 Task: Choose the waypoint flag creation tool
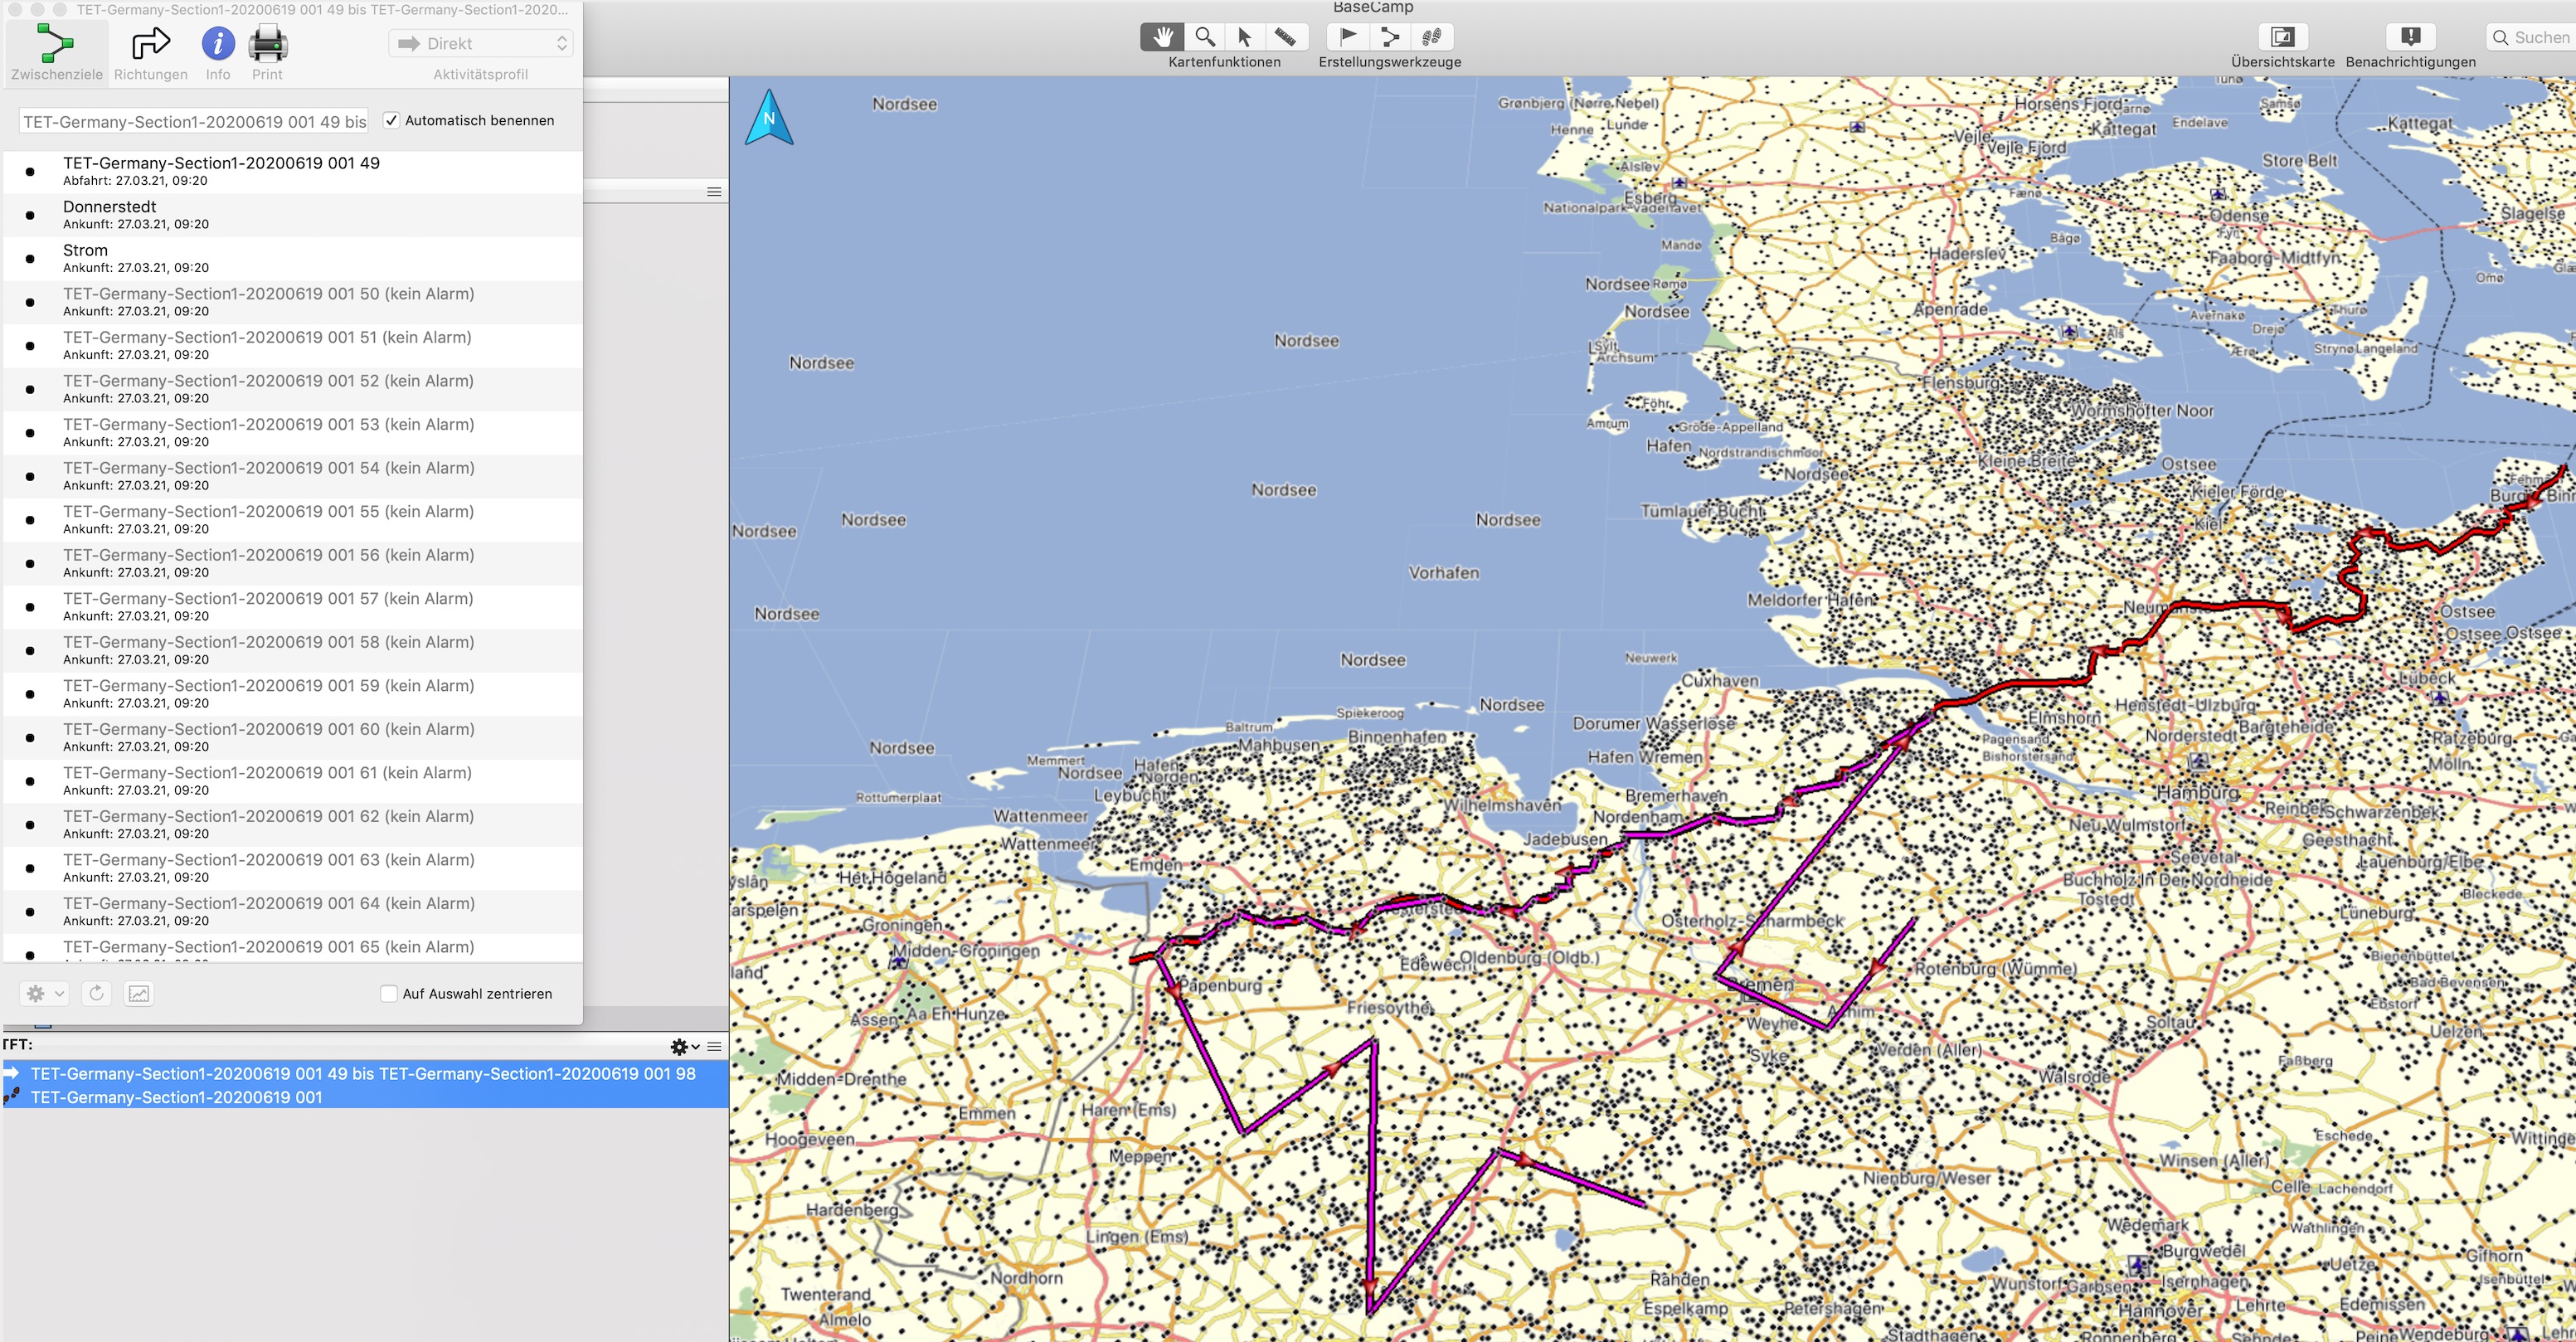[1348, 37]
